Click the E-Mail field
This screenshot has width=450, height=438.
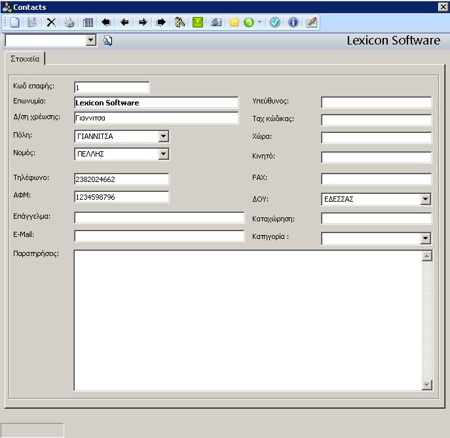159,236
